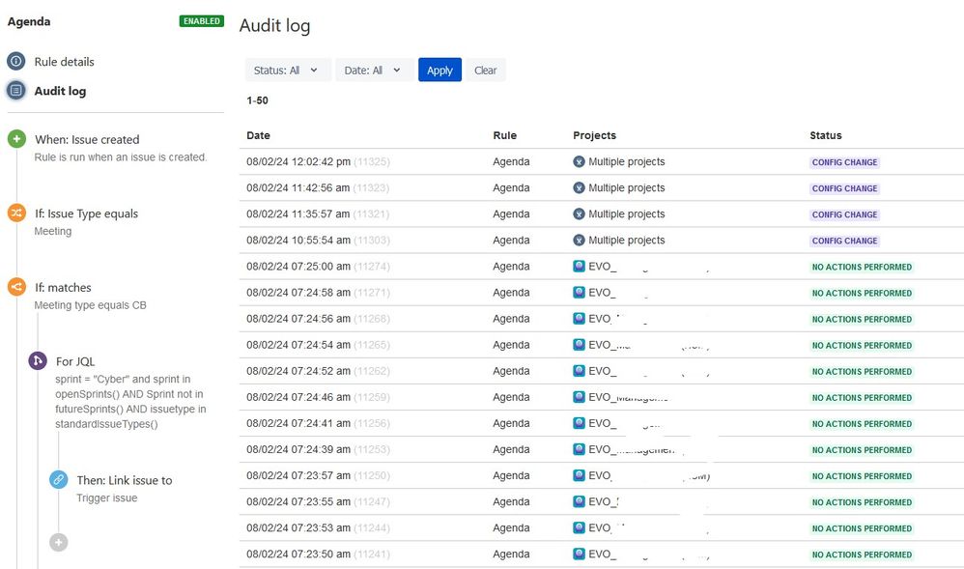Viewport: 964px width, 569px height.
Task: Click CONFIG CHANGE status in 10:55:54 am row
Action: pyautogui.click(x=845, y=241)
